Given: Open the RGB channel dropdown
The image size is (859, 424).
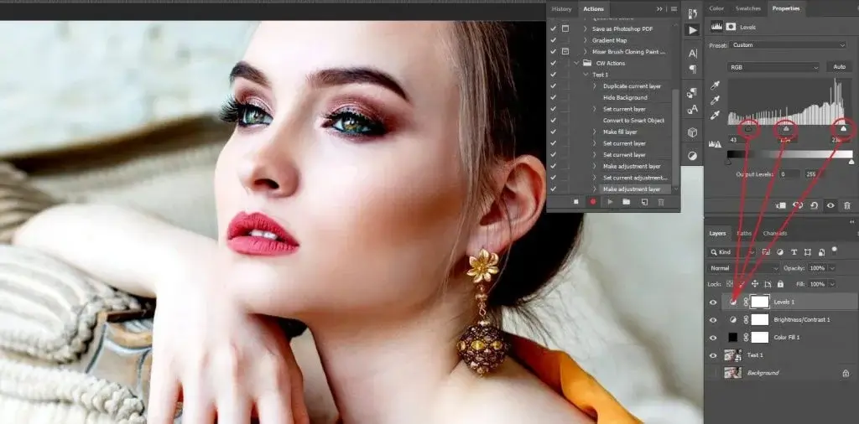Looking at the screenshot, I should click(773, 67).
